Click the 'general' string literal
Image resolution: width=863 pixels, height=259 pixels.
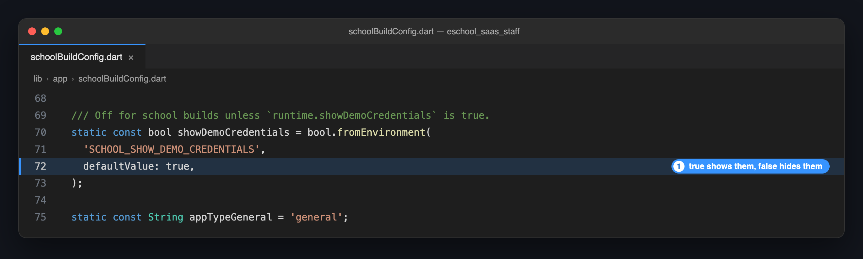point(316,217)
